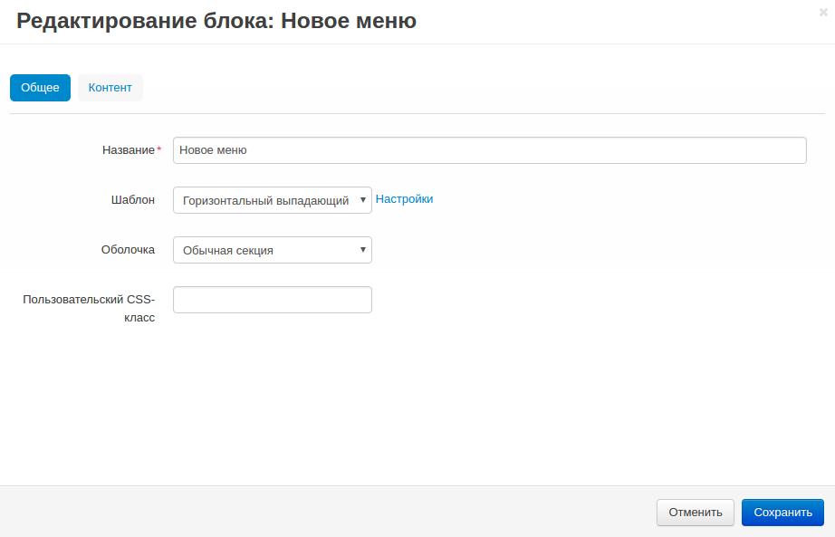Save the block with the Сохранить button

pyautogui.click(x=782, y=513)
